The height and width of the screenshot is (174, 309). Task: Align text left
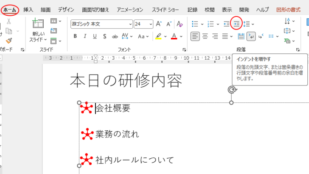coord(195,36)
